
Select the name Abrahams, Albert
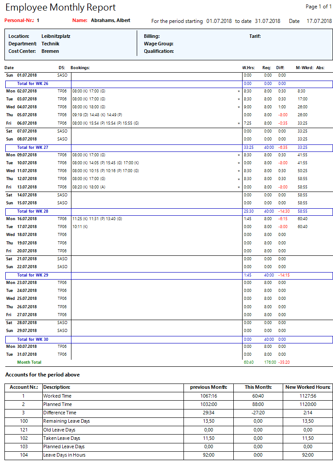[x=111, y=20]
